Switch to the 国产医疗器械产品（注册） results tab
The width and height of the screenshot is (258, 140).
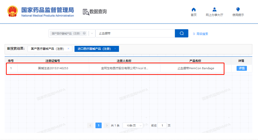tap(50, 49)
